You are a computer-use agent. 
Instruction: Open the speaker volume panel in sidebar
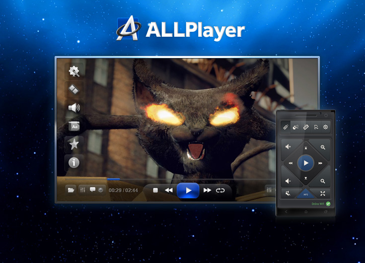pyautogui.click(x=74, y=108)
